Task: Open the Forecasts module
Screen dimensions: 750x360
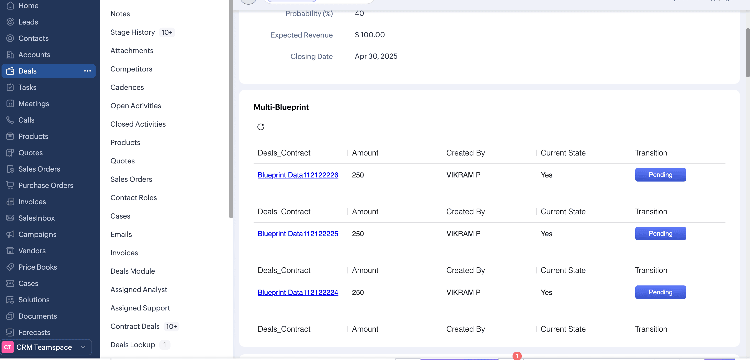Action: 34,332
